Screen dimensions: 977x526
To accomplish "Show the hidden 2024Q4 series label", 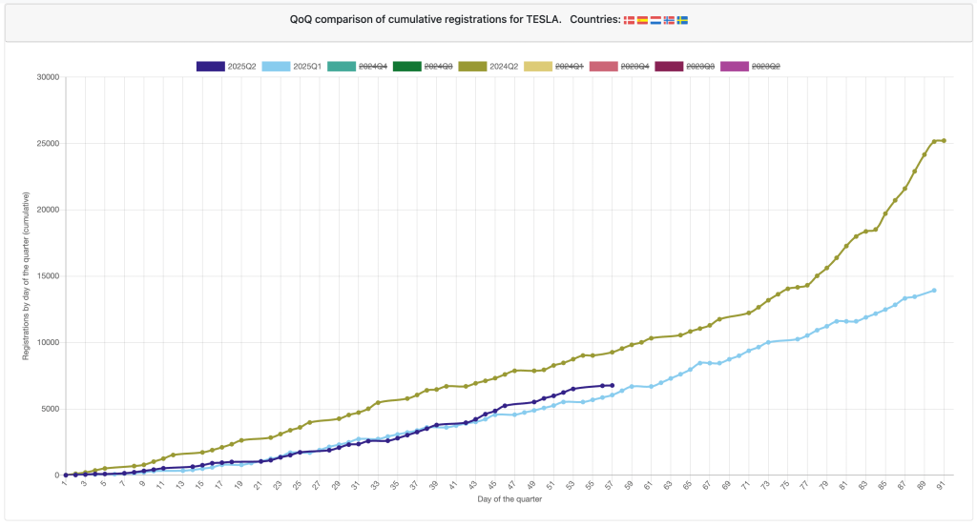I will (375, 66).
